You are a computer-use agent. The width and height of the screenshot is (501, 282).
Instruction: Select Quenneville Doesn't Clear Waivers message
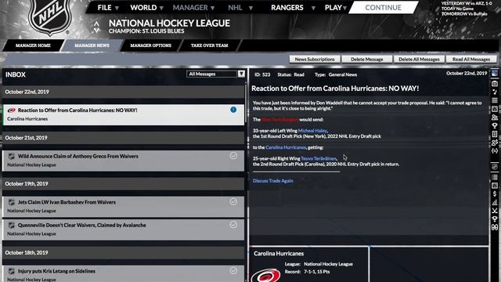(124, 230)
